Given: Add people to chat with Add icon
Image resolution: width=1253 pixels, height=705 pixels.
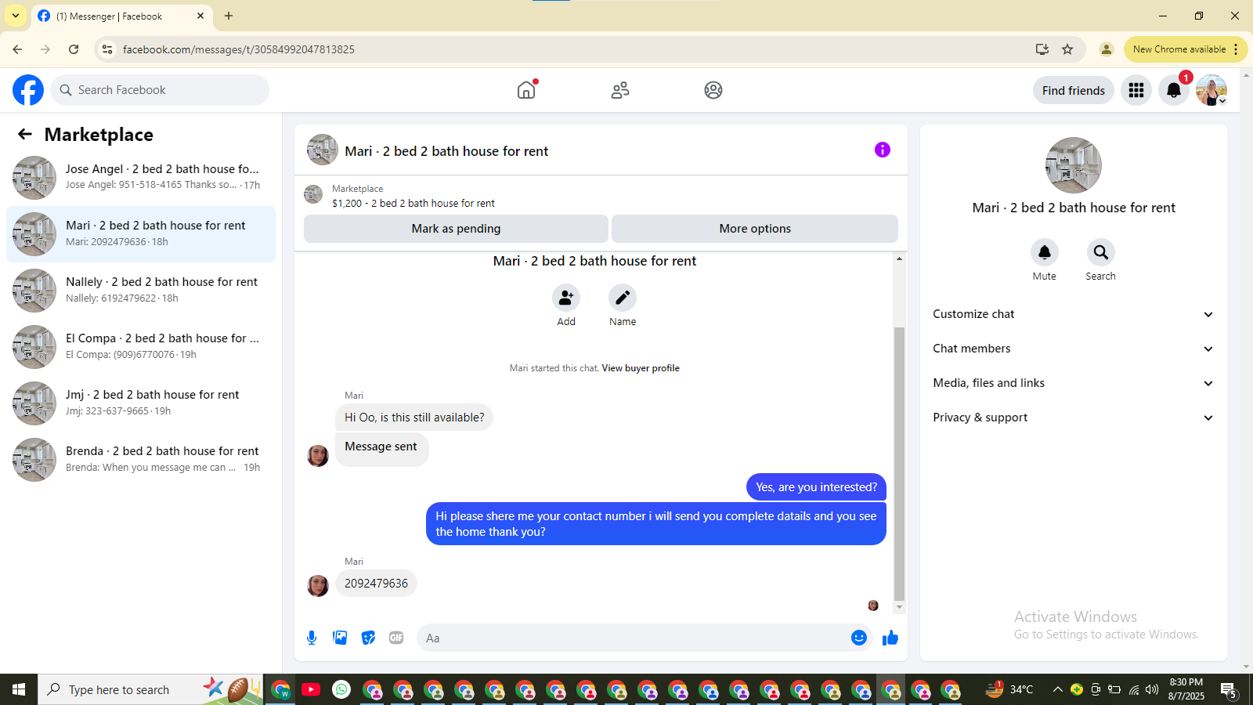Looking at the screenshot, I should point(566,298).
